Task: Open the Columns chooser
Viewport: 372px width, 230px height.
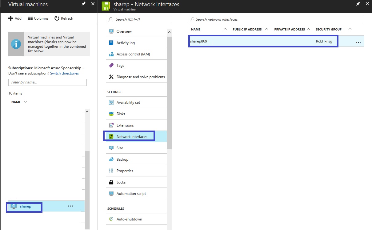Action: 38,18
